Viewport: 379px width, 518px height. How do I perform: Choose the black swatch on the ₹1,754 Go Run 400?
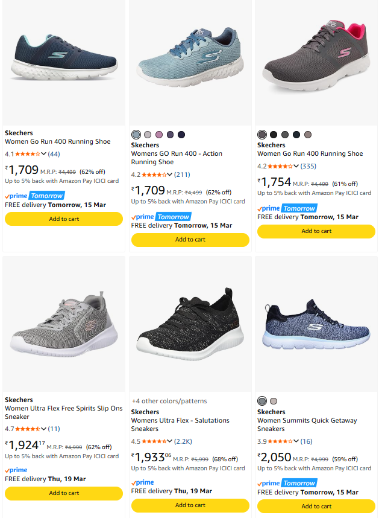click(274, 135)
